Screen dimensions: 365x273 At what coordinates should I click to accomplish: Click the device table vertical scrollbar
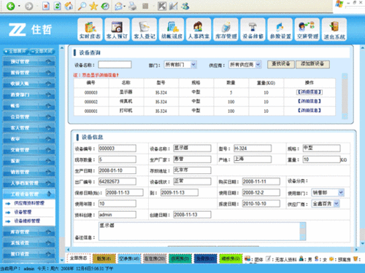345,96
